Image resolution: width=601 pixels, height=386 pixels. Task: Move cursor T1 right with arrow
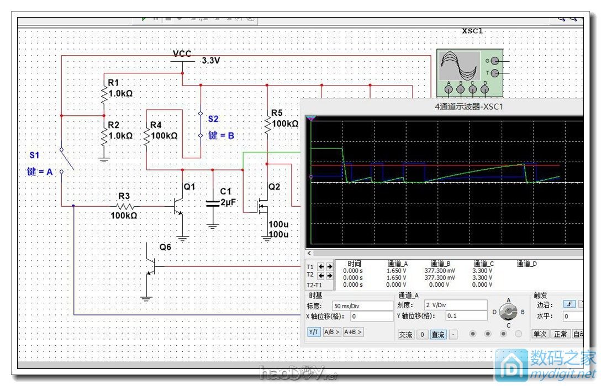(x=330, y=266)
